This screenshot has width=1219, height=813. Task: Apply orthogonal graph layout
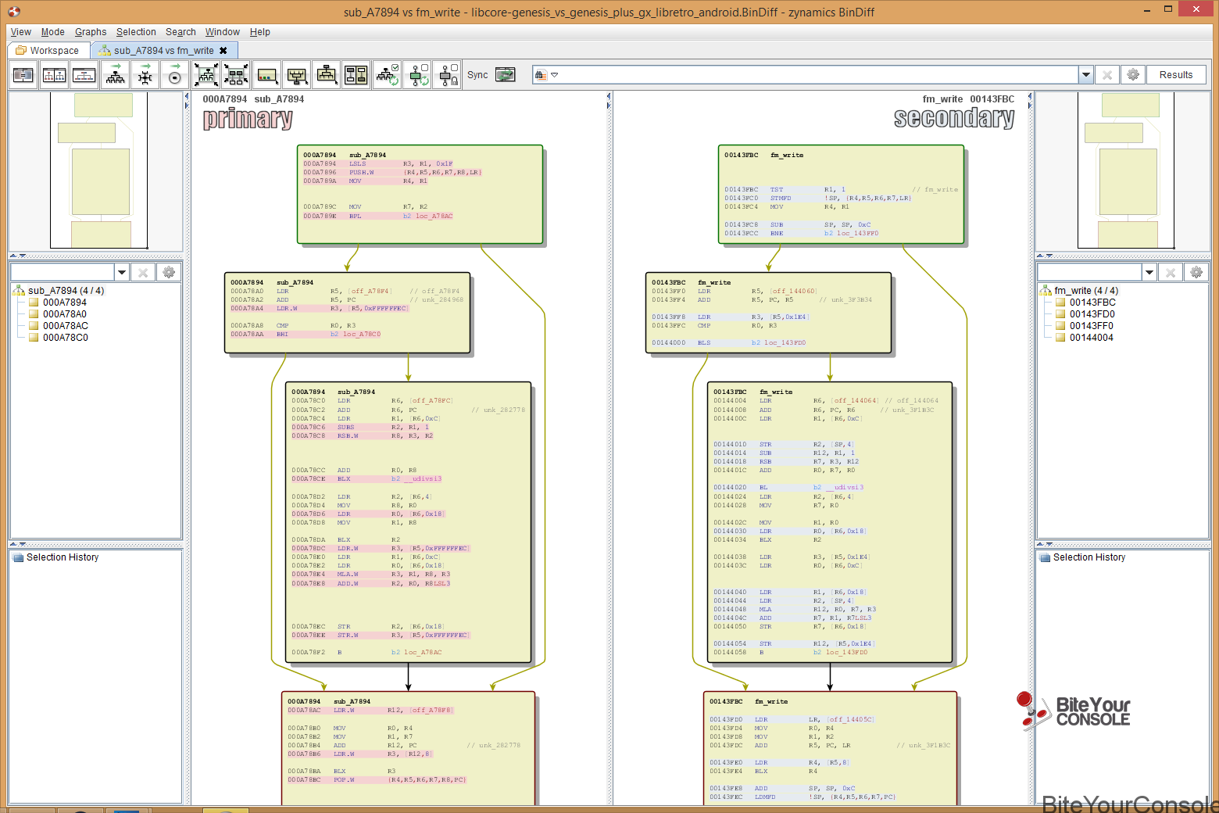click(145, 75)
